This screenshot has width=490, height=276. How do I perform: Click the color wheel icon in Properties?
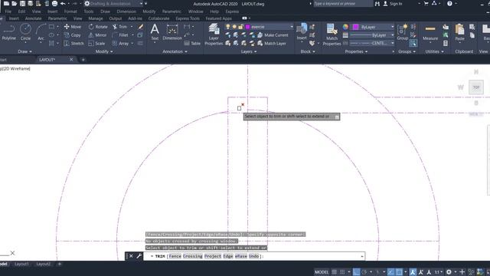(x=345, y=27)
